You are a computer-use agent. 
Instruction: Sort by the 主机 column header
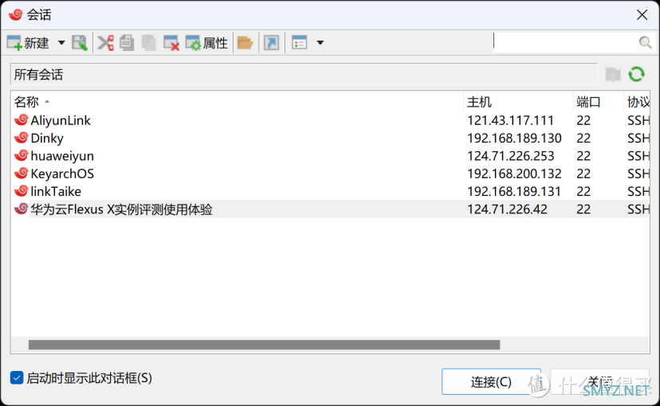click(x=518, y=102)
